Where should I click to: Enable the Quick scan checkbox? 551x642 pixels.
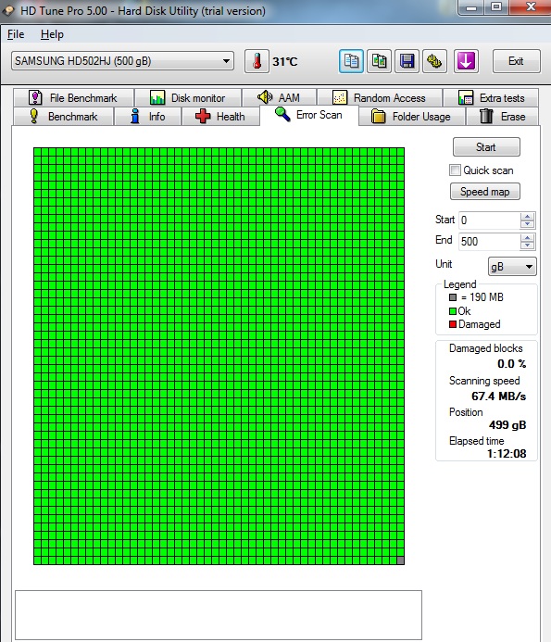455,170
